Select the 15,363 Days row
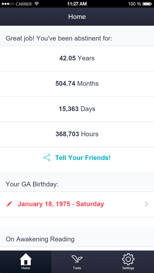 (77, 109)
